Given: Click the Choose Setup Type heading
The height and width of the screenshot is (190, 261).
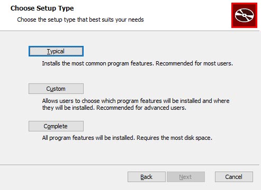Looking at the screenshot, I should click(x=42, y=8).
